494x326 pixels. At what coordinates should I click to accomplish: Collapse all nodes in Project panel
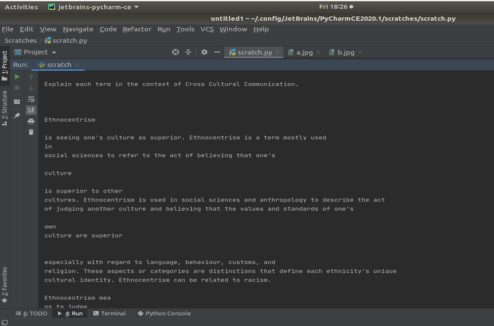coord(188,52)
